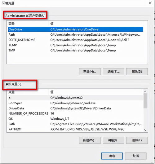Image resolution: width=155 pixels, height=164 pixels.
Task: Select the OneDrive user variable row
Action: [x=76, y=29]
